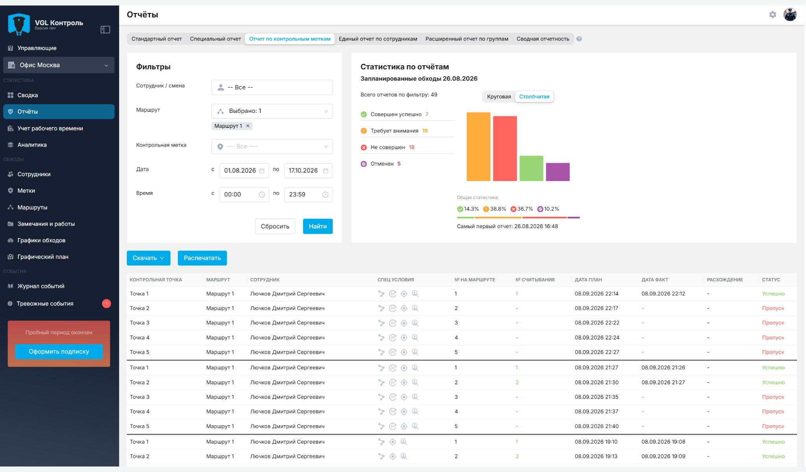This screenshot has width=806, height=472.
Task: Switch to Стандартный отчет tab
Action: coord(157,39)
